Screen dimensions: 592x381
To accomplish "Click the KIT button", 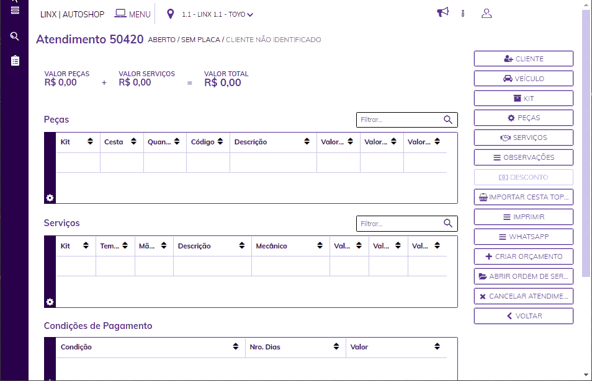I will (x=524, y=99).
